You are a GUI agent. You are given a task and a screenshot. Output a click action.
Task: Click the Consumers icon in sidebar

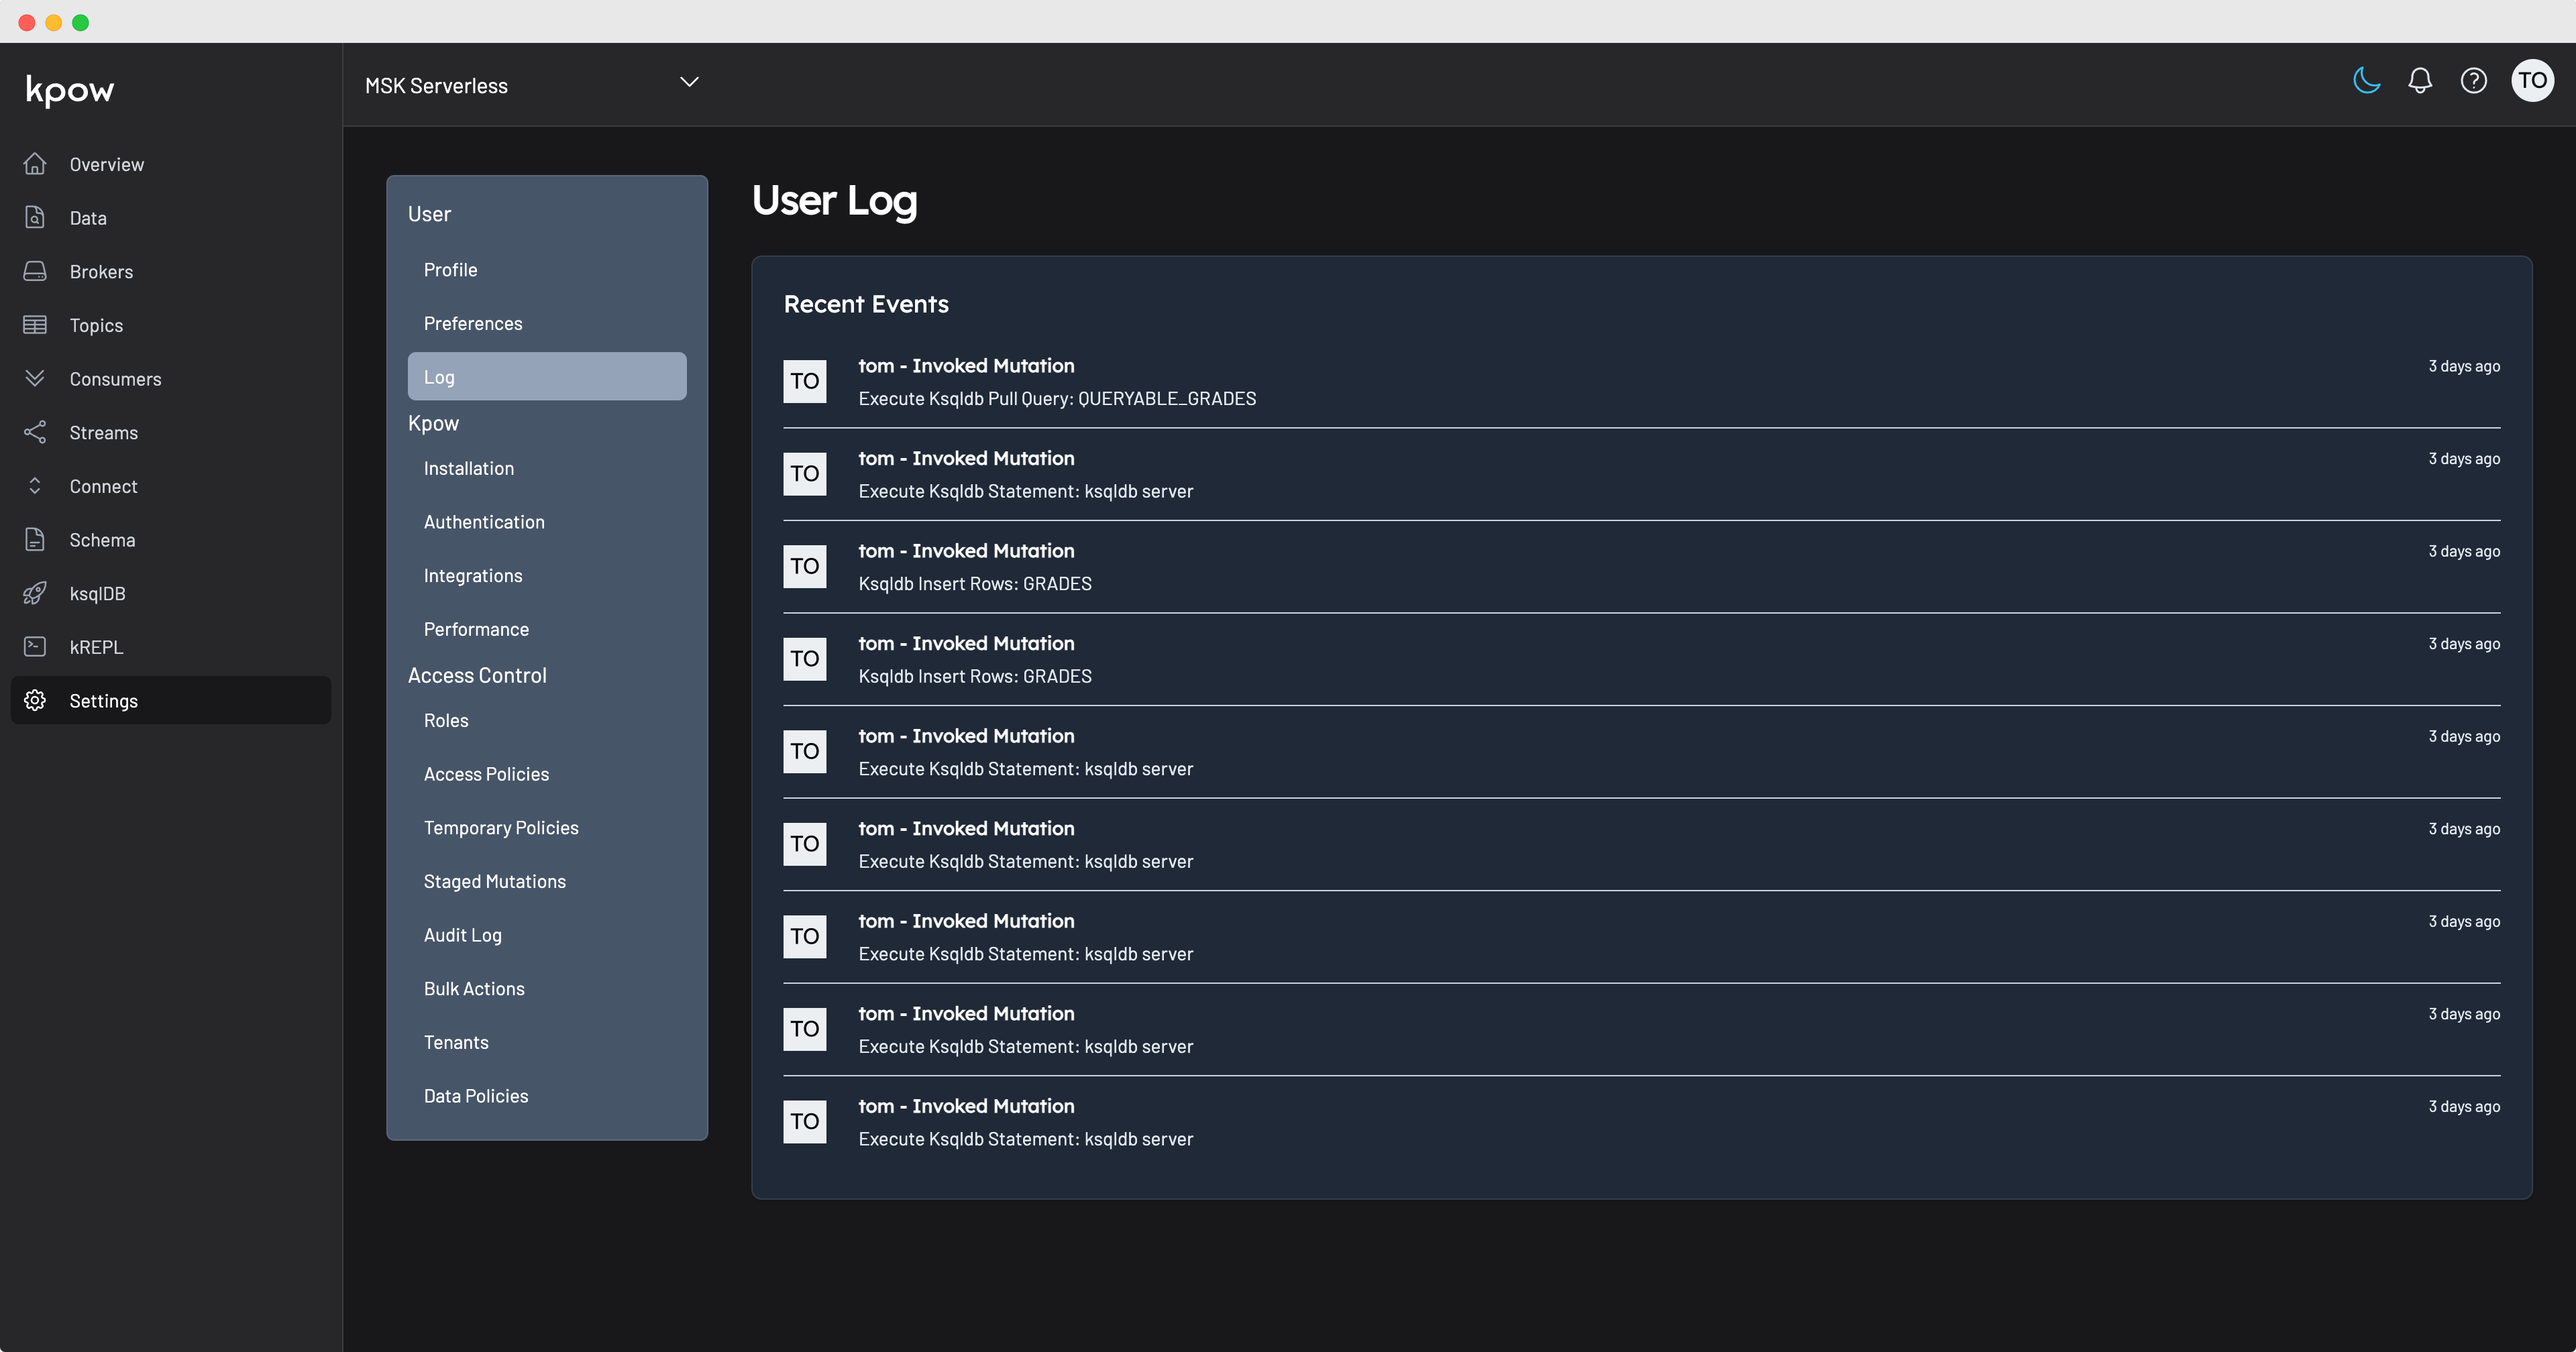click(35, 378)
